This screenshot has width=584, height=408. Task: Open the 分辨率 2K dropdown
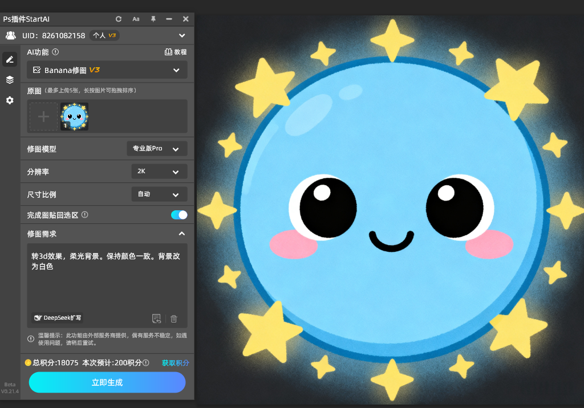159,172
